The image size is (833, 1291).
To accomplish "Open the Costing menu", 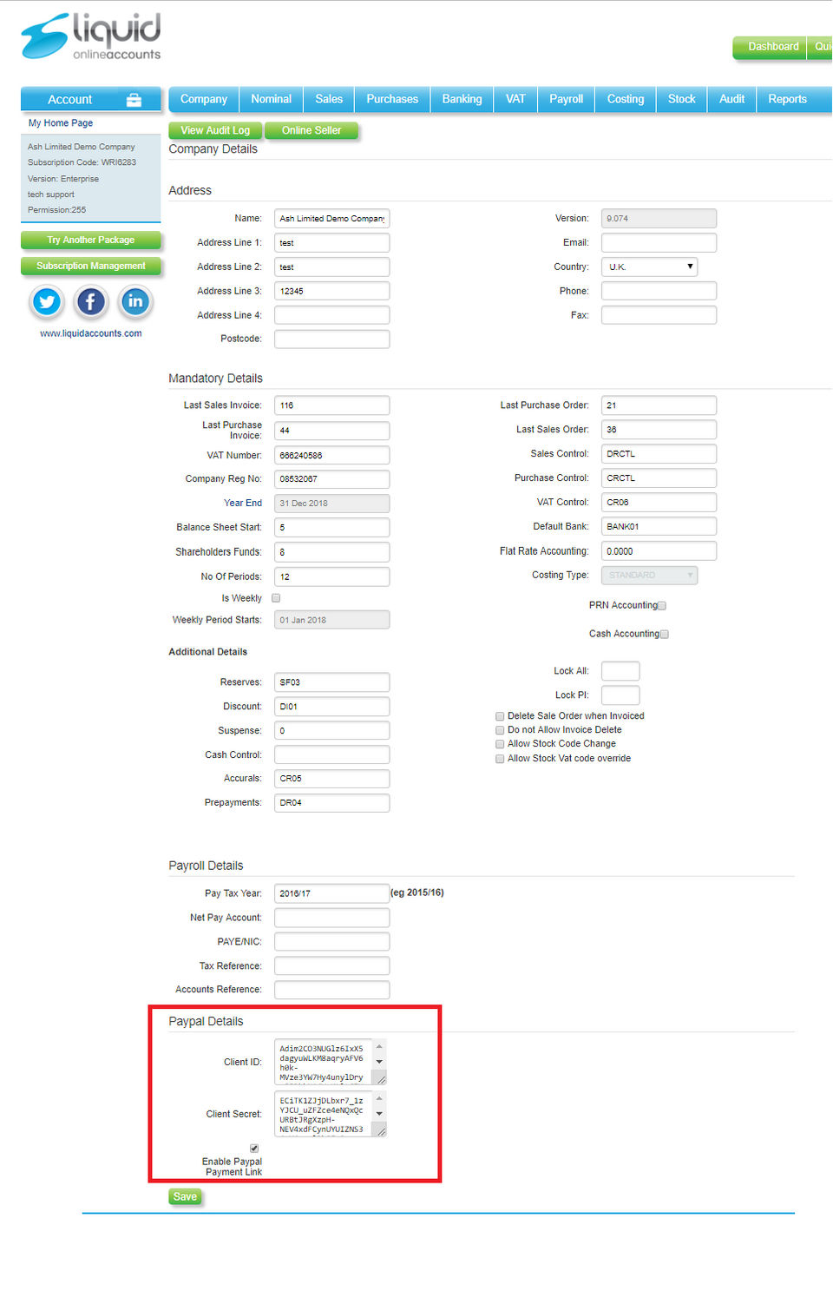I will tap(626, 99).
